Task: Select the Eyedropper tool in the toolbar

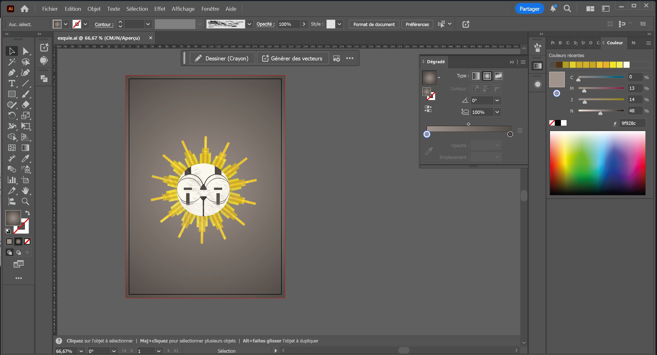Action: click(x=25, y=159)
